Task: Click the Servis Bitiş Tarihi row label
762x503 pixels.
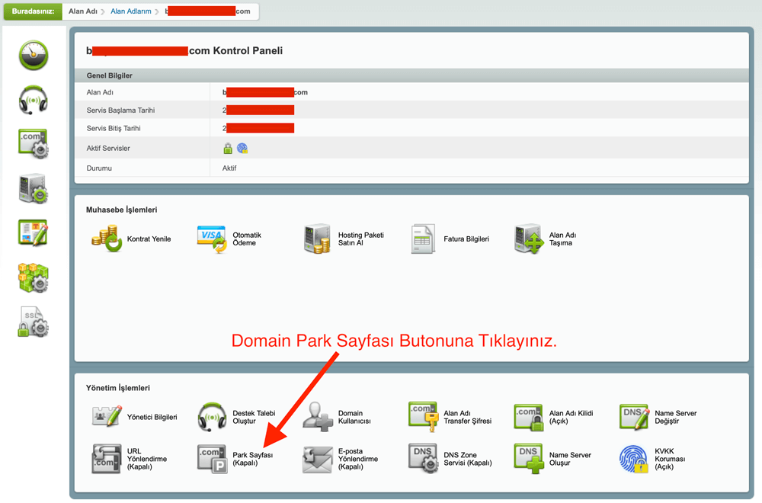Action: point(114,128)
